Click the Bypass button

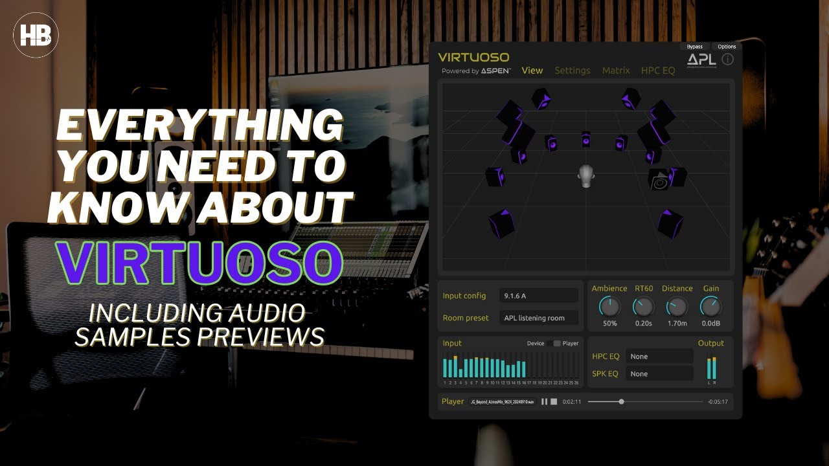pyautogui.click(x=695, y=47)
